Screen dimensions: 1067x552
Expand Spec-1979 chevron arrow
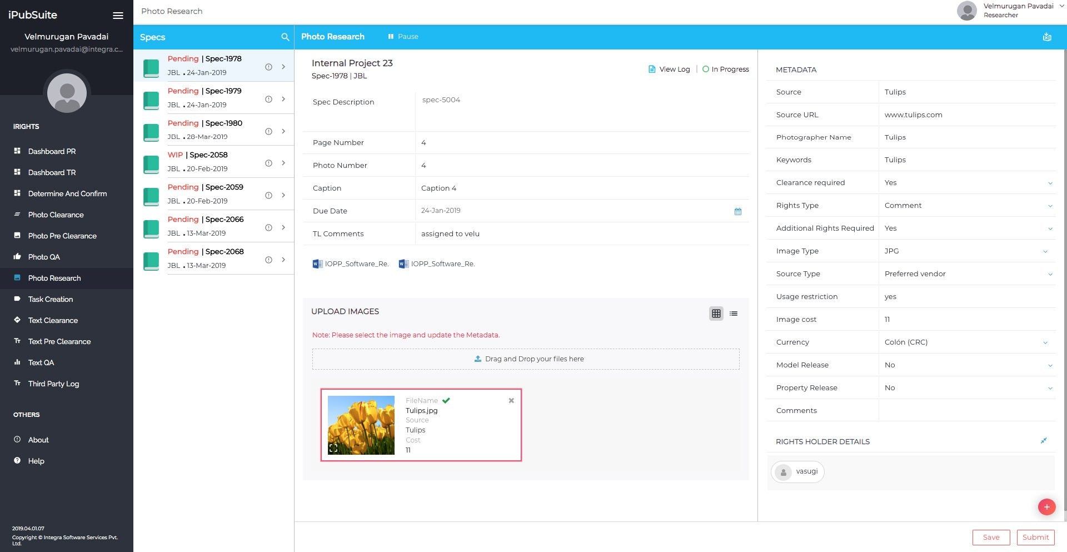coord(283,99)
